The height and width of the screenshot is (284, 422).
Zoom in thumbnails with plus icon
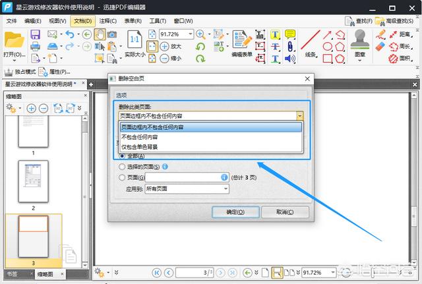tap(31, 108)
